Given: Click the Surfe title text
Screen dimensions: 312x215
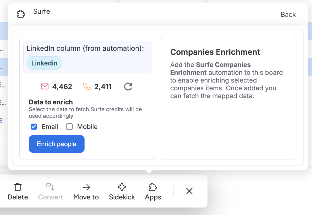Looking at the screenshot, I should 41,12.
